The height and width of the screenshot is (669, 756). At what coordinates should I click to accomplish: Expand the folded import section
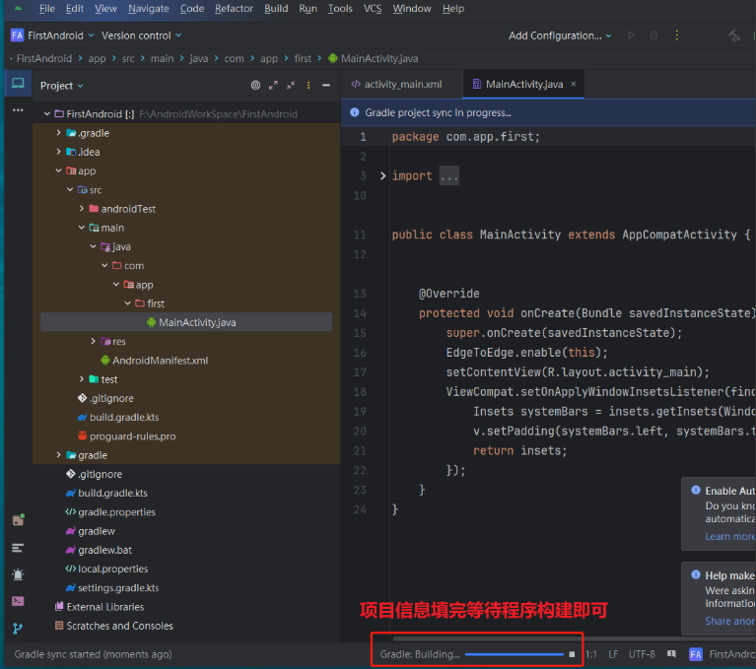coord(382,176)
